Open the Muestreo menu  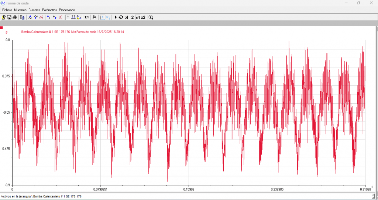[x=20, y=10]
